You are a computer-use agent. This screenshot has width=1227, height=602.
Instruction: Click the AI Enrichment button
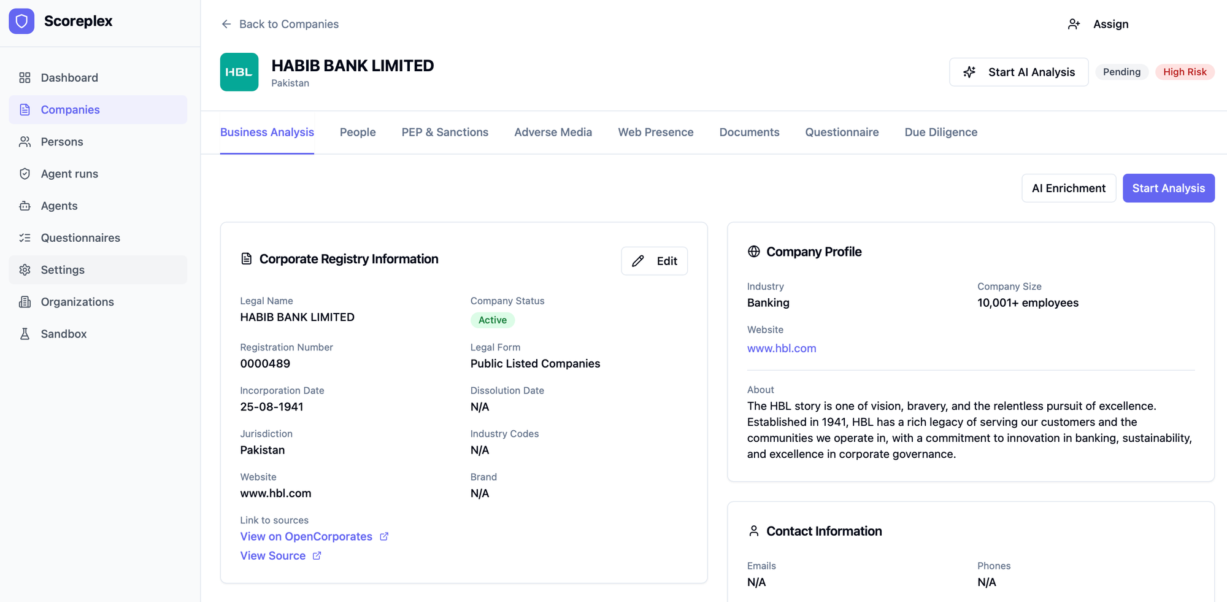(x=1068, y=188)
